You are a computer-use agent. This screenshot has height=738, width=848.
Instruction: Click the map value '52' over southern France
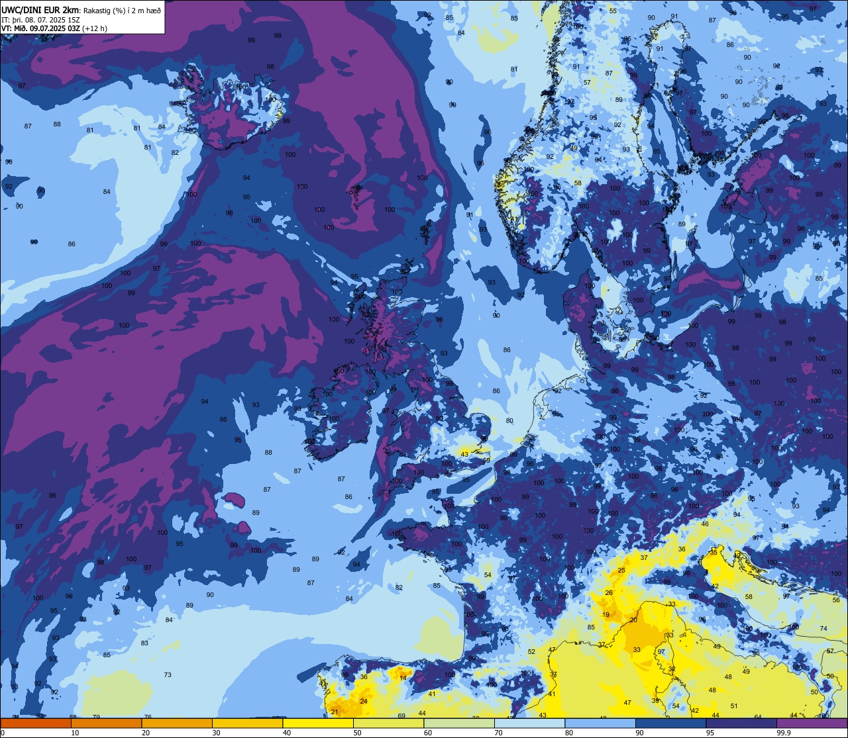tap(531, 651)
